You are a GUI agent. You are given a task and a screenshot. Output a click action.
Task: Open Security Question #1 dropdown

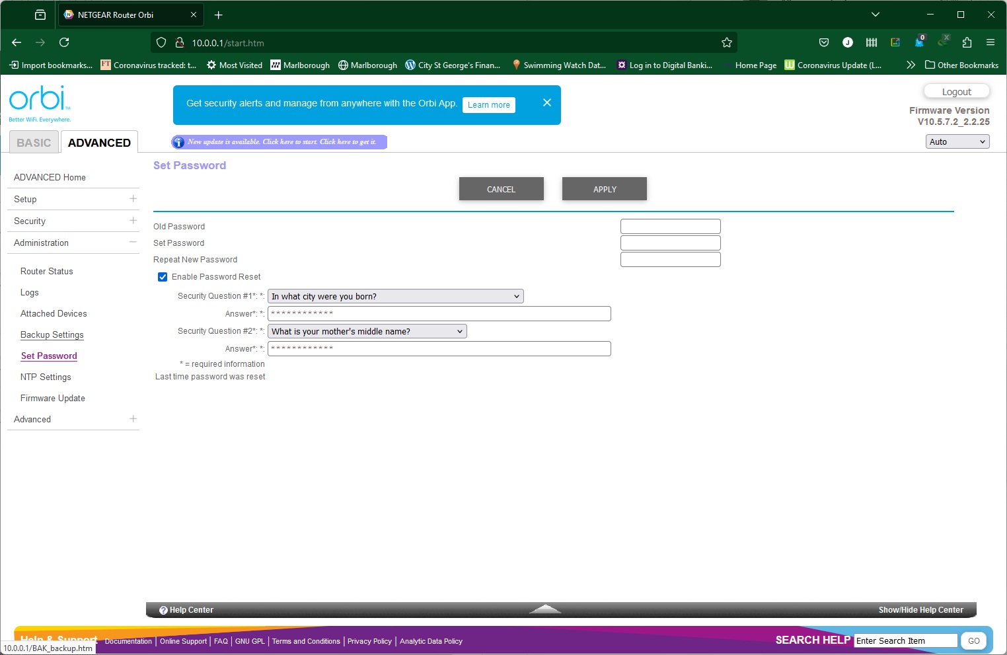[395, 296]
